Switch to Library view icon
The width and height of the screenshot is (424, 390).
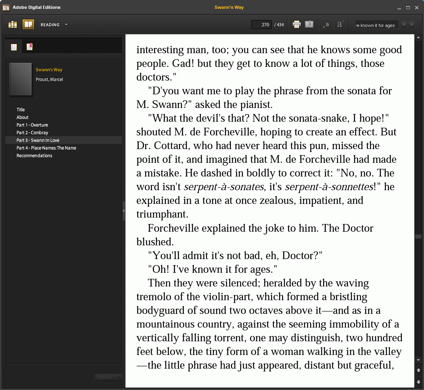(x=13, y=25)
